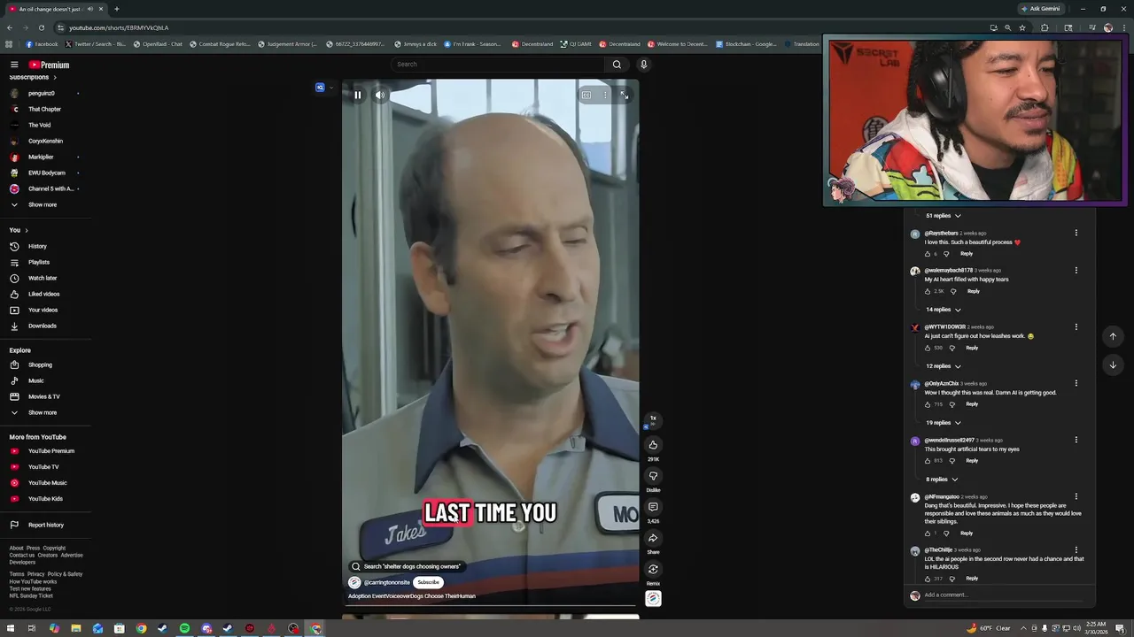Open the sound source thumbnail below Remix

point(653,599)
